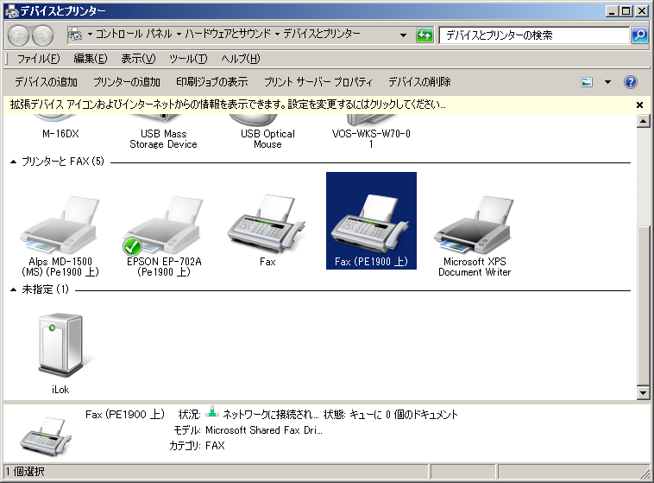
Task: Click the vertical scrollbar down arrow
Action: click(642, 393)
